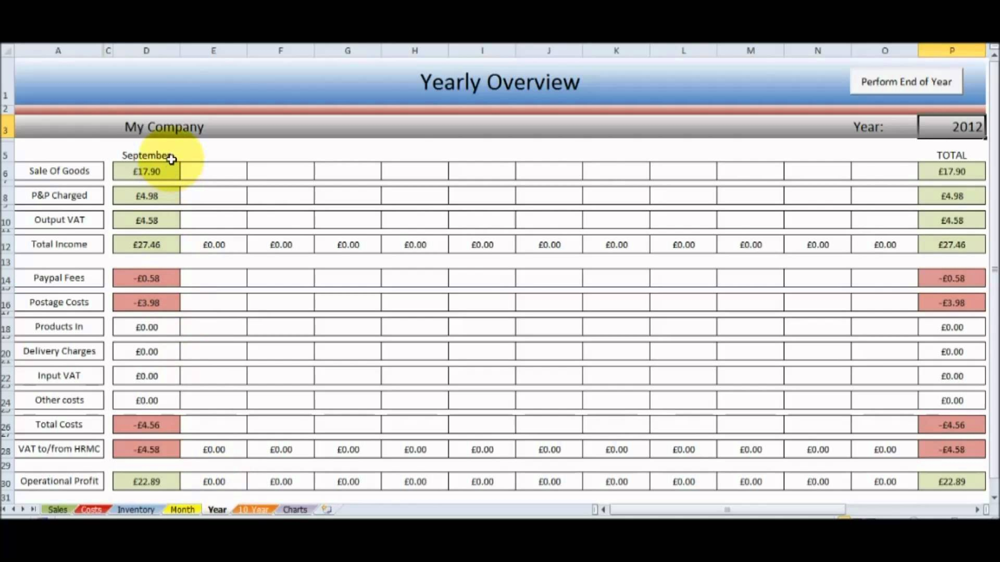Click the horizontal scrollbar to navigate months
This screenshot has height=562, width=1000.
coord(726,509)
